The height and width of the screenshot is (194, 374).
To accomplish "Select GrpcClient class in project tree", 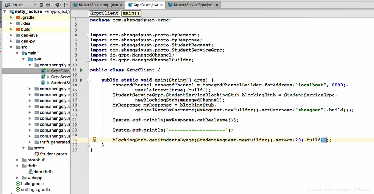I will [60, 71].
